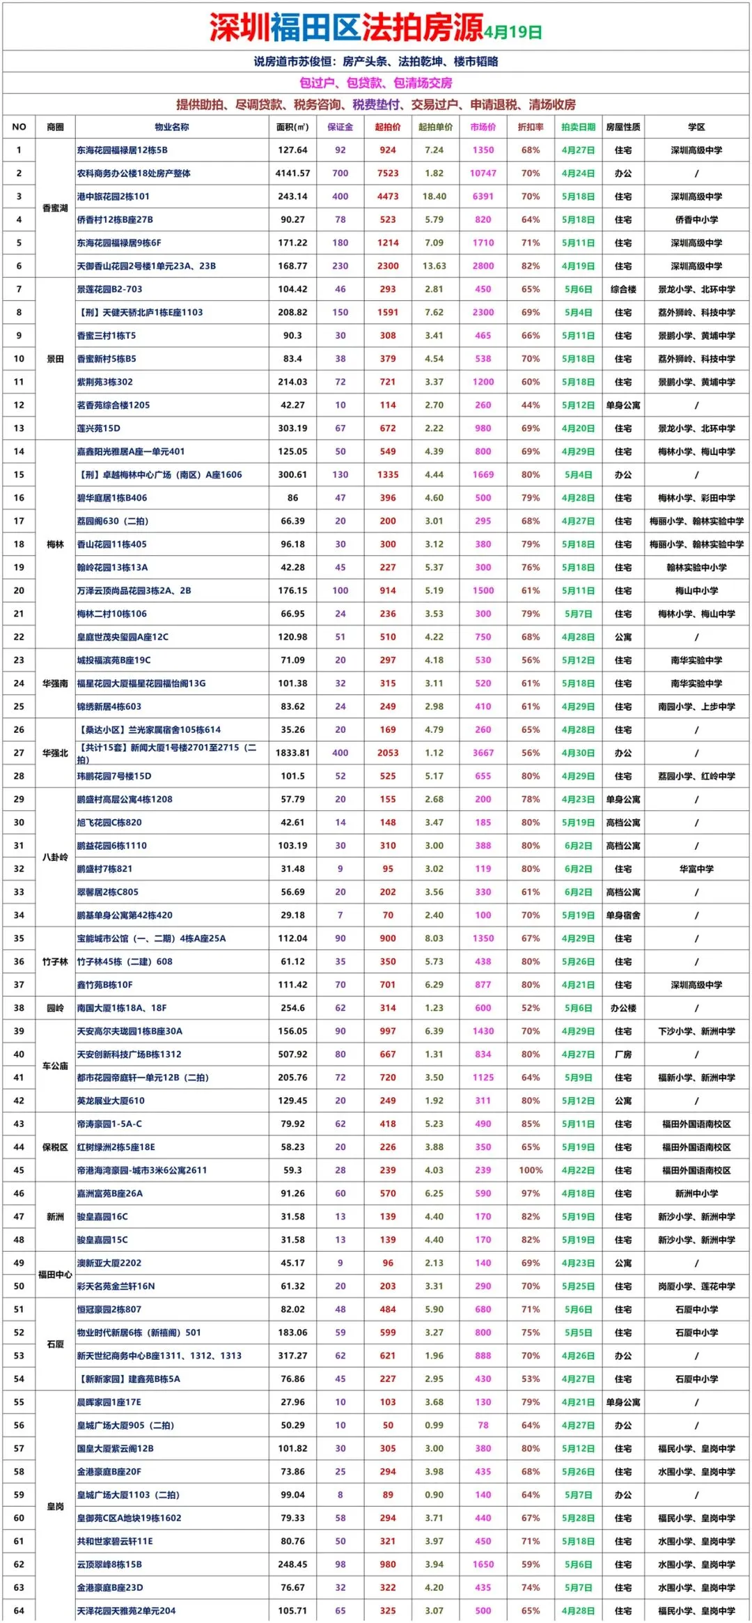This screenshot has width=752, height=1623.
Task: Click the title 深圳福田区法拍房源
Action: [x=346, y=27]
